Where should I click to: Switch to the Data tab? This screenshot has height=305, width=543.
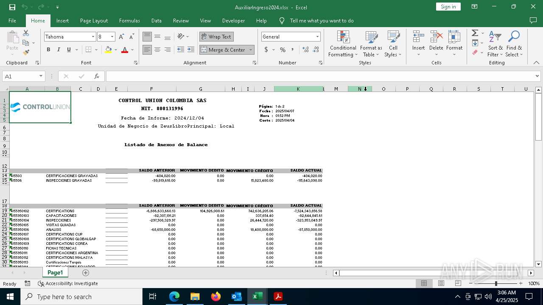point(157,21)
